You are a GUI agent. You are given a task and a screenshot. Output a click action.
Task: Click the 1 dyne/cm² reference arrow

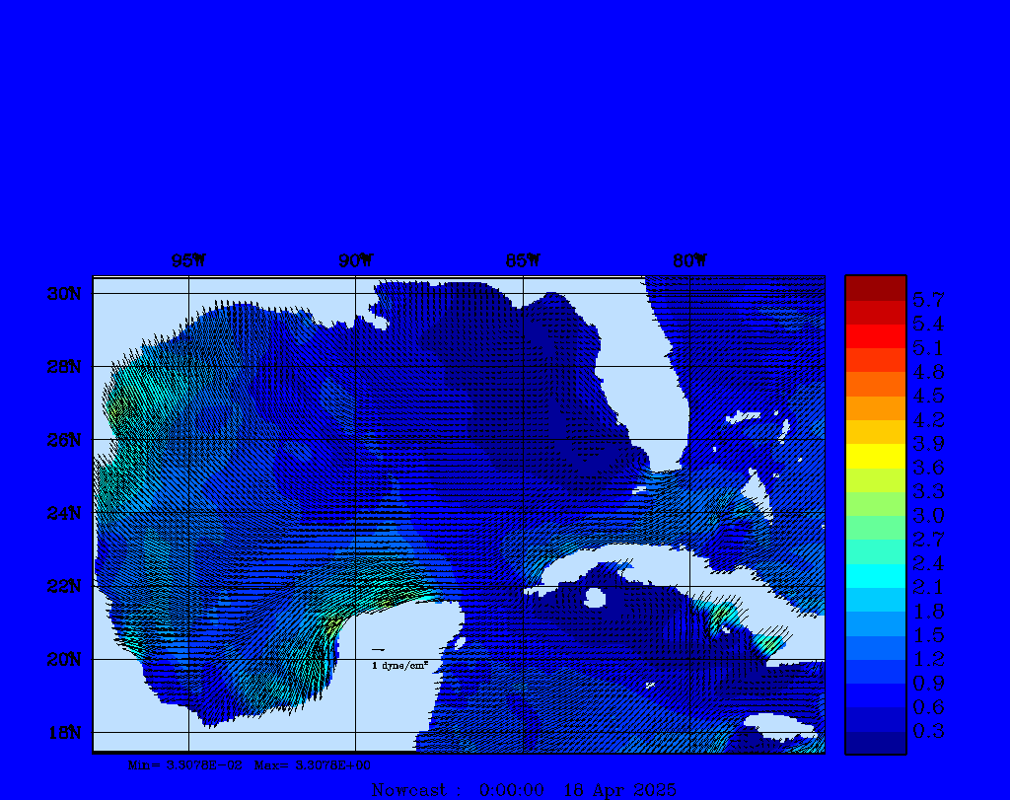coord(378,649)
